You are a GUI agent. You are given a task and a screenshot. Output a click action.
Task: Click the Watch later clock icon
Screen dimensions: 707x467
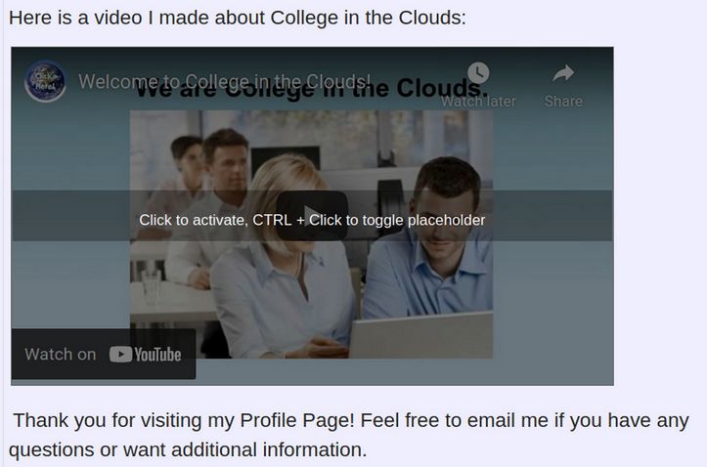477,73
